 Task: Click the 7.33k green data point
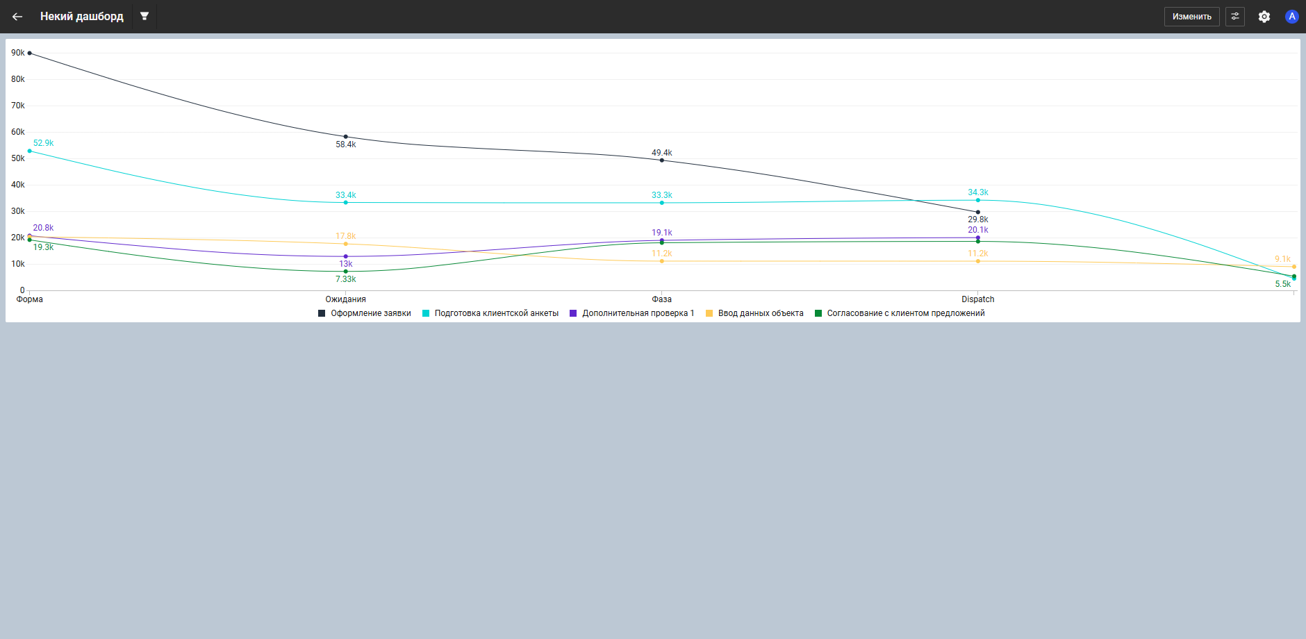pos(346,272)
